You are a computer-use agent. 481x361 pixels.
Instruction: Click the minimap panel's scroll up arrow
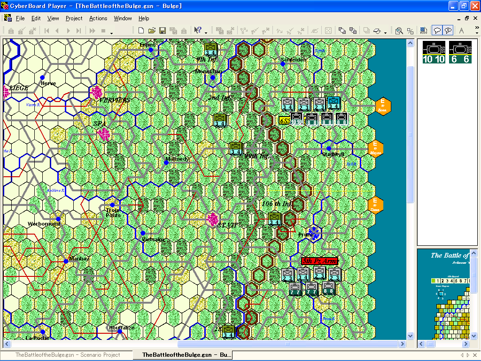click(x=474, y=253)
